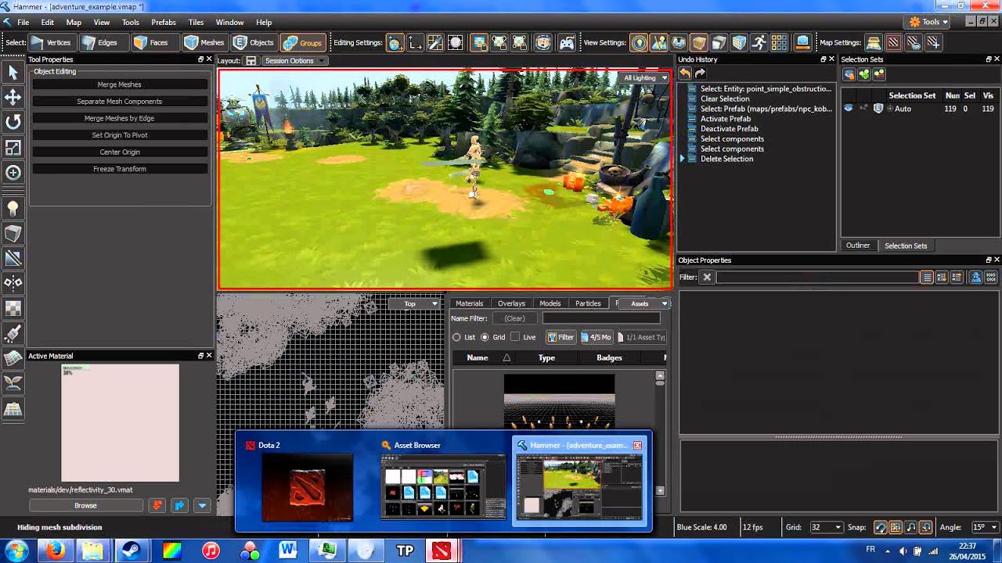Select the Clipping tool
This screenshot has width=1002, height=563.
(13, 258)
